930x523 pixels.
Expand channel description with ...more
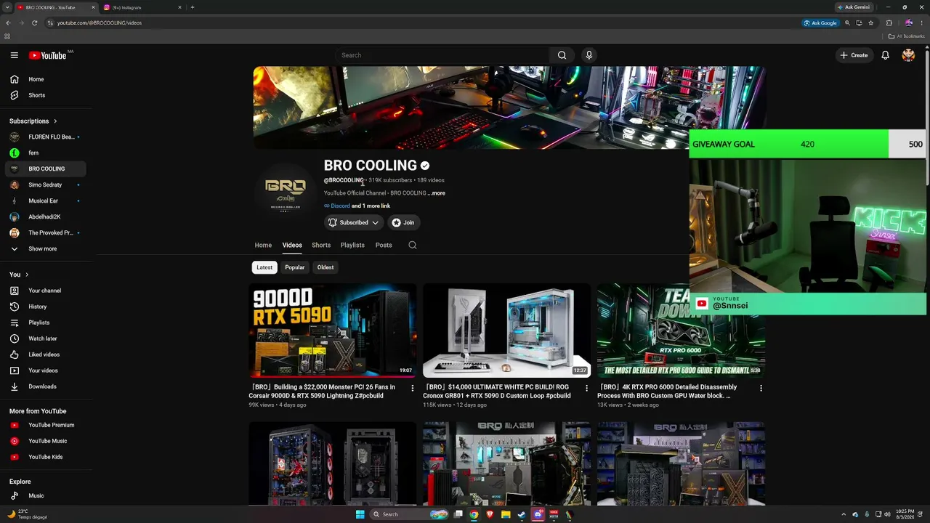436,193
